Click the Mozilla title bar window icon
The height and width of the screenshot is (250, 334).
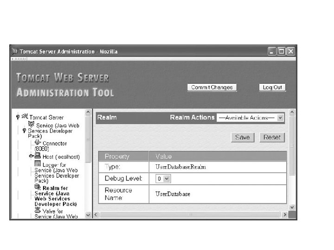15,51
